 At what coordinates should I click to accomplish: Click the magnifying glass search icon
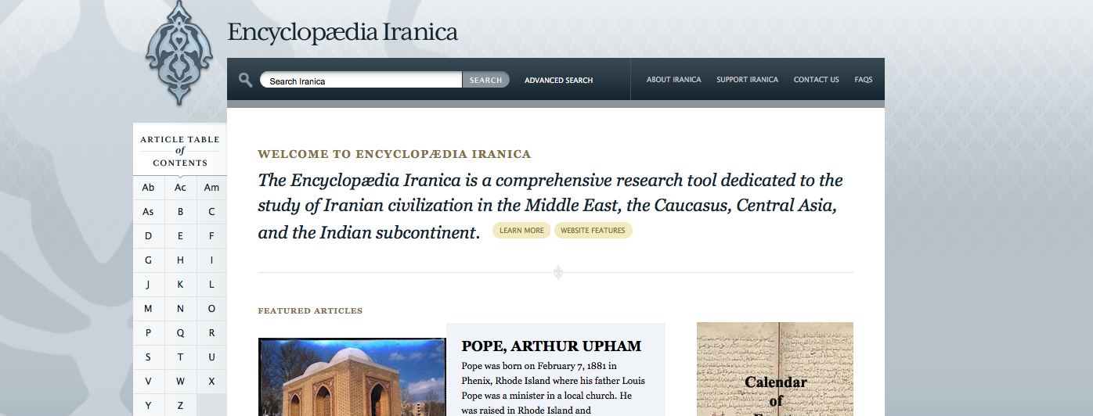click(x=245, y=80)
